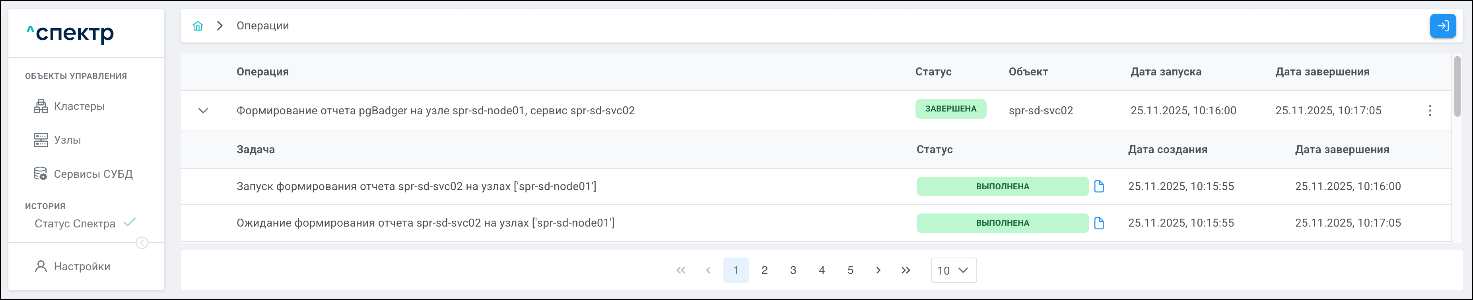Open log file for Ожидание формирования task
This screenshot has height=300, width=1473.
pyautogui.click(x=1099, y=223)
